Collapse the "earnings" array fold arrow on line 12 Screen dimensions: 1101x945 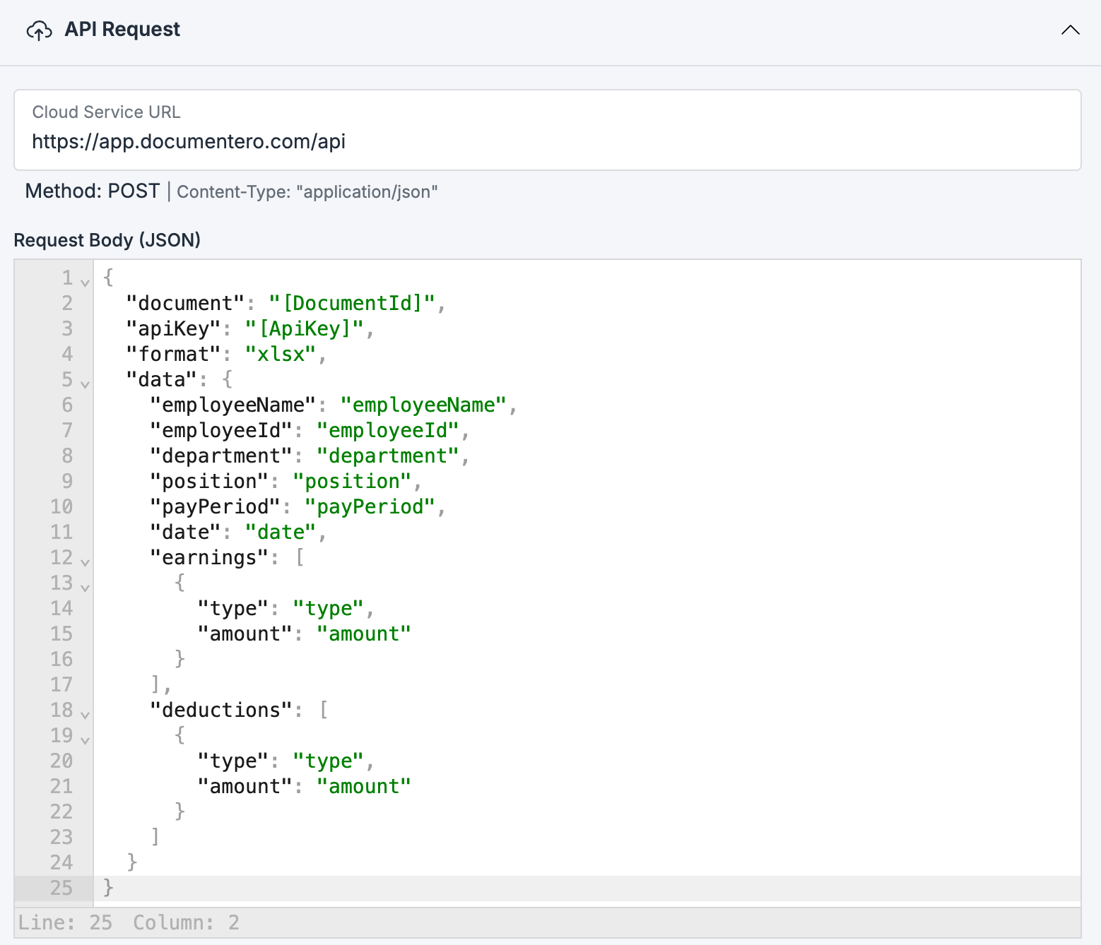click(x=85, y=562)
